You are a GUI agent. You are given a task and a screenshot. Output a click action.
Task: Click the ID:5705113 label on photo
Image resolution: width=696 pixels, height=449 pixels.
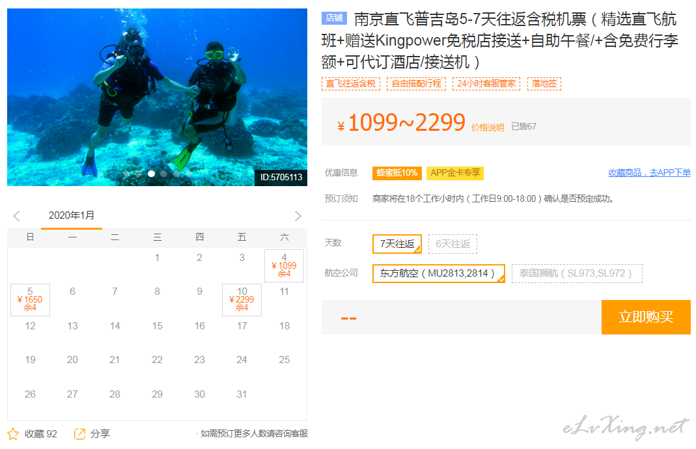coord(281,177)
